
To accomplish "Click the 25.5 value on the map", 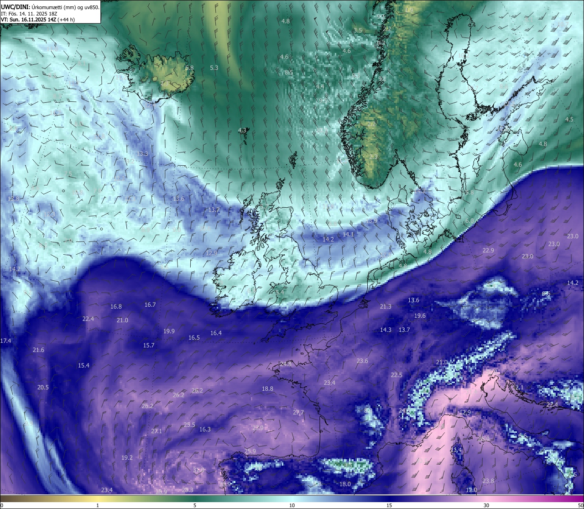I will click(189, 425).
